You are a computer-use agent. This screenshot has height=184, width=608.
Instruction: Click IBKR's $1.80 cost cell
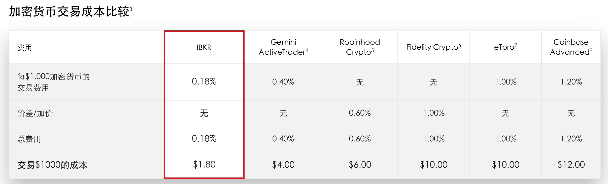204,164
